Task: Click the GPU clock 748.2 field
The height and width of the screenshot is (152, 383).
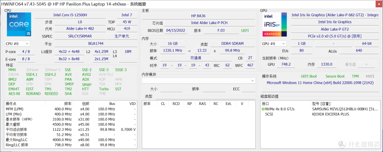Action: pyautogui.click(x=286, y=65)
